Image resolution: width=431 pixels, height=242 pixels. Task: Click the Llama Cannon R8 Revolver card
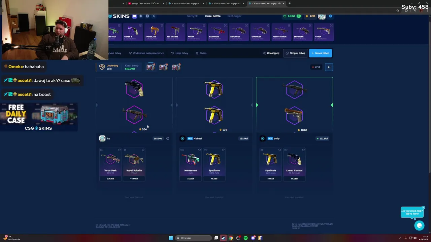click(x=294, y=164)
